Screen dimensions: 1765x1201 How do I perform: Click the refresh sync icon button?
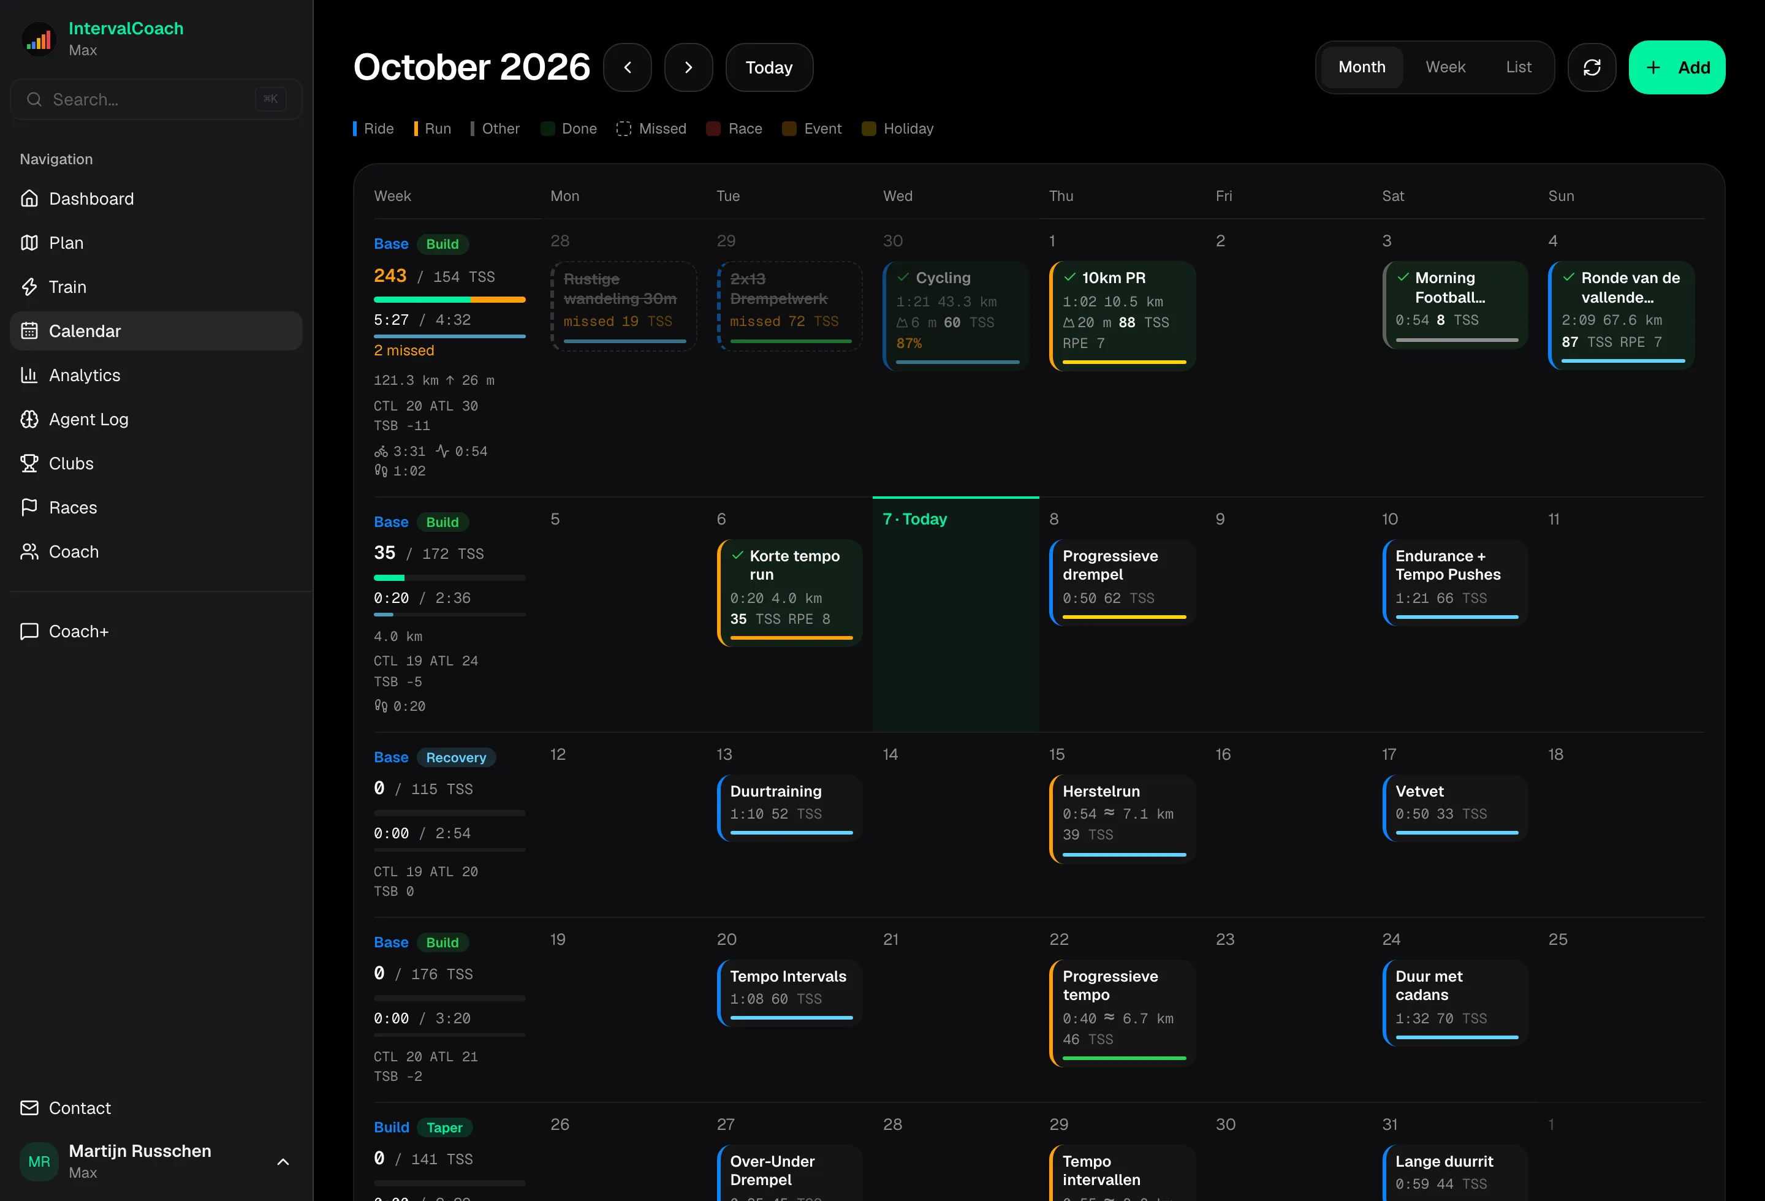1592,67
